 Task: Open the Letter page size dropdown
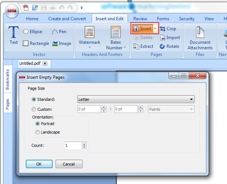coord(136,99)
